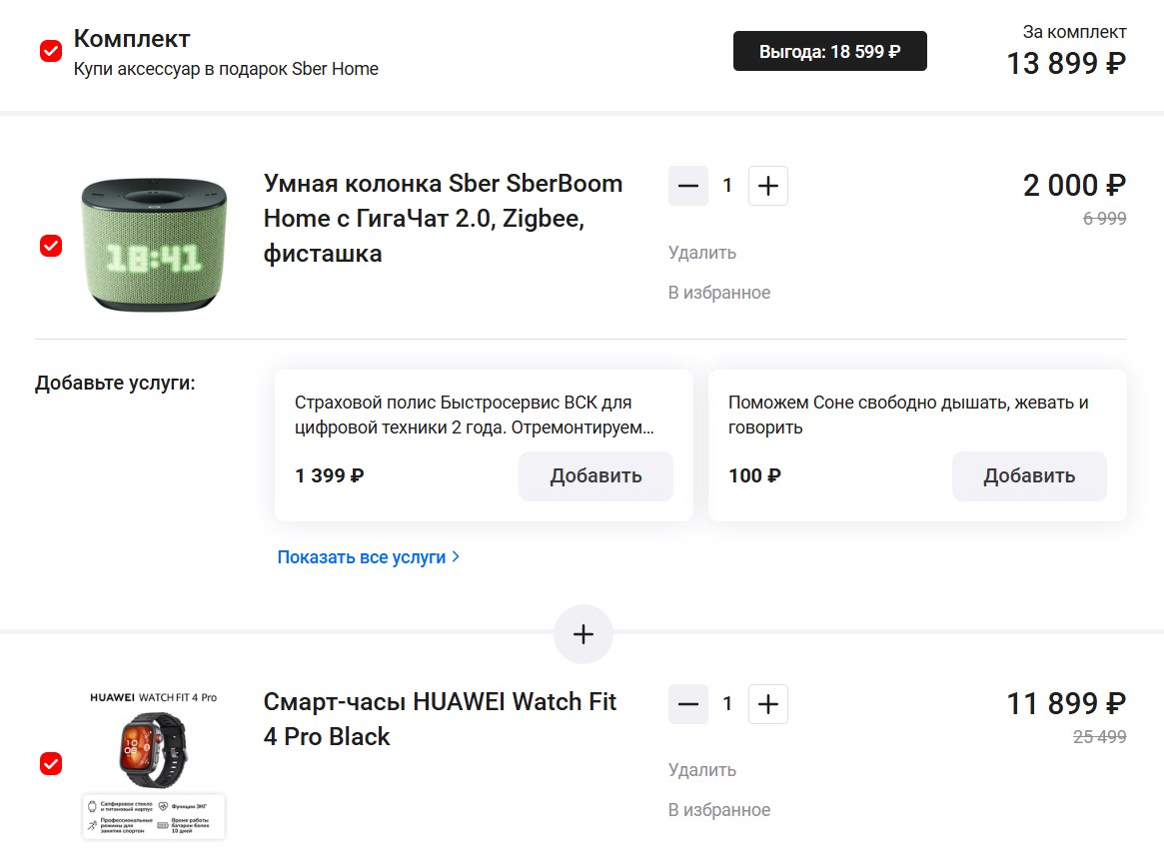Click the round plus icon between items
1164x853 pixels.
pyautogui.click(x=583, y=634)
